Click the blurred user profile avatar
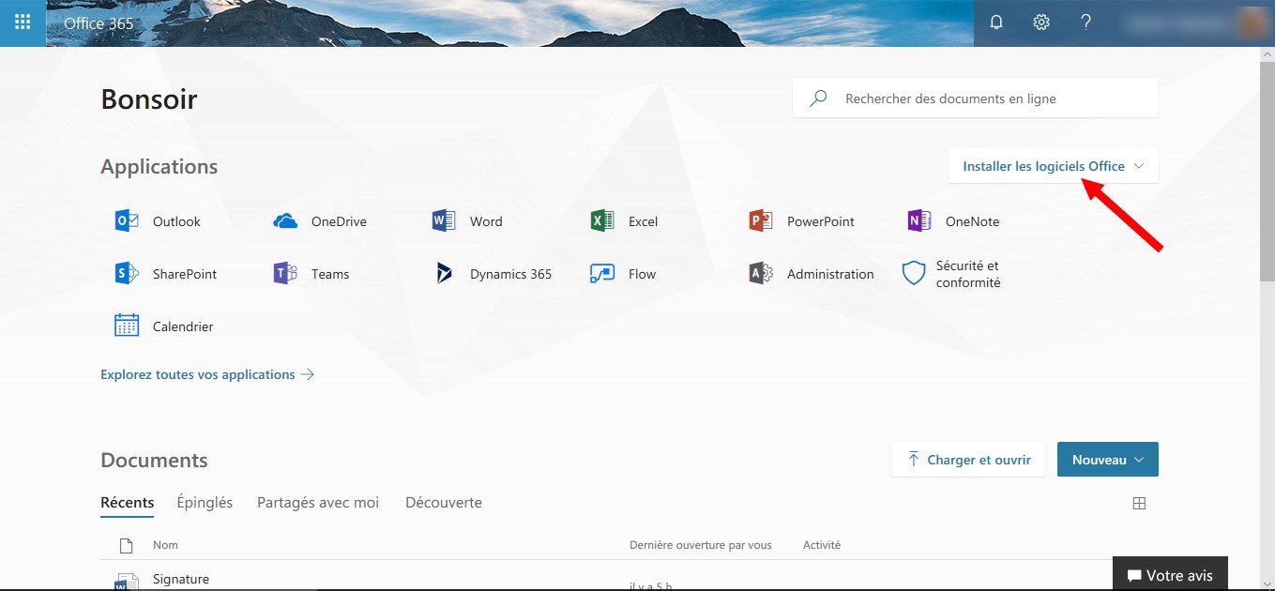Screen dimensions: 1275x591 click(x=1251, y=23)
